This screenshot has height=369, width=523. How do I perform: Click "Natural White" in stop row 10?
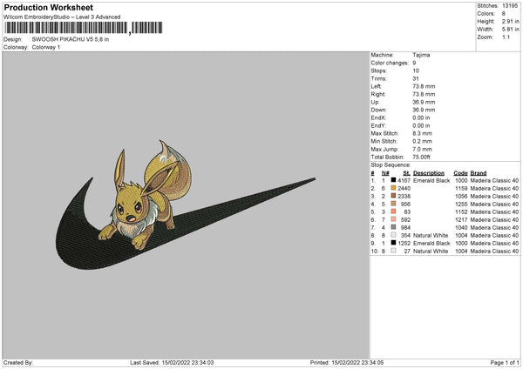click(431, 252)
